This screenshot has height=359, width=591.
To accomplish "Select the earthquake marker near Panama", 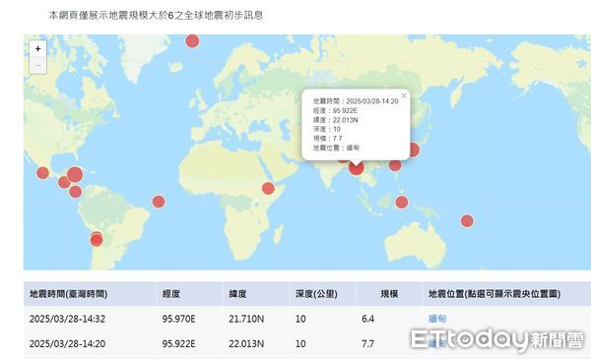I will pyautogui.click(x=76, y=192).
